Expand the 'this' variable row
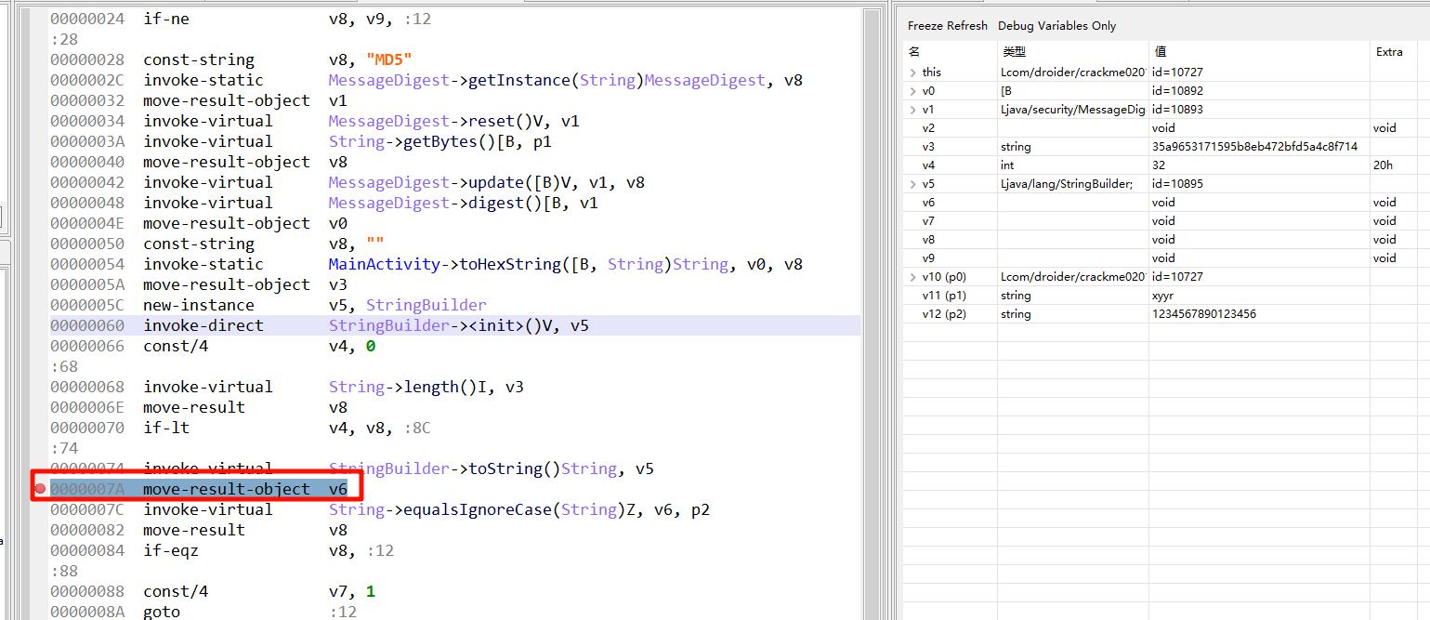Viewport: 1430px width, 620px height. [912, 72]
